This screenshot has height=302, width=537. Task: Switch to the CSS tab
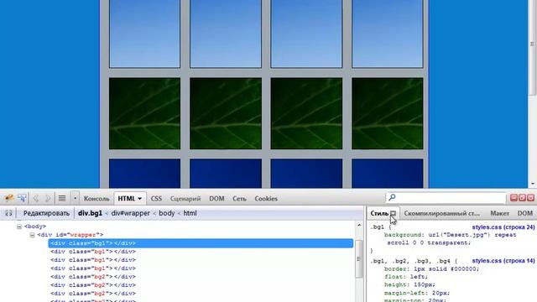[x=156, y=199]
